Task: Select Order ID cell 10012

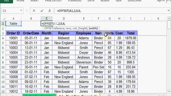Action: (13, 91)
